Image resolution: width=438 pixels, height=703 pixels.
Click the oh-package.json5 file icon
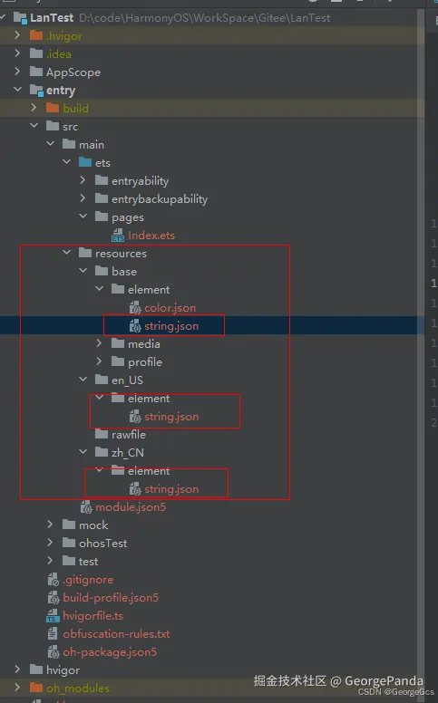[53, 651]
